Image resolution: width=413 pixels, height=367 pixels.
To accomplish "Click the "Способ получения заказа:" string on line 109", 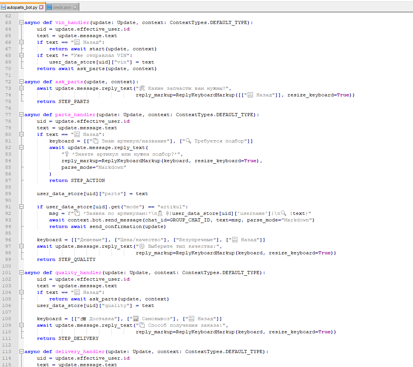I will 181,325.
